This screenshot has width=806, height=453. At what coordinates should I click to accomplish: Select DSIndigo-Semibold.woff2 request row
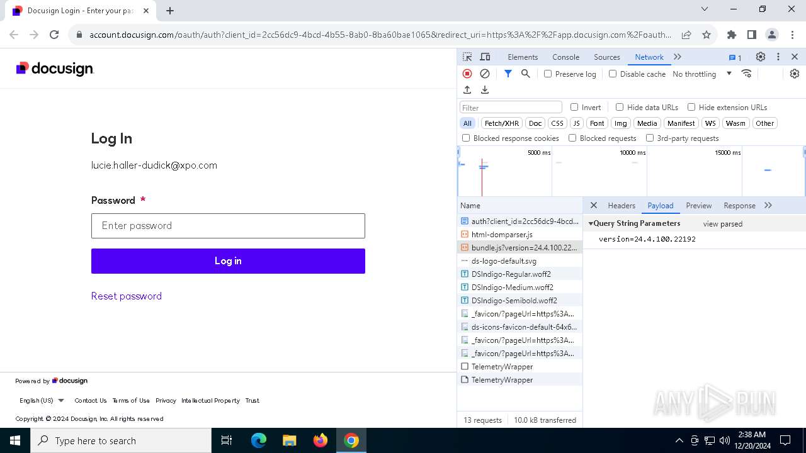pyautogui.click(x=519, y=301)
